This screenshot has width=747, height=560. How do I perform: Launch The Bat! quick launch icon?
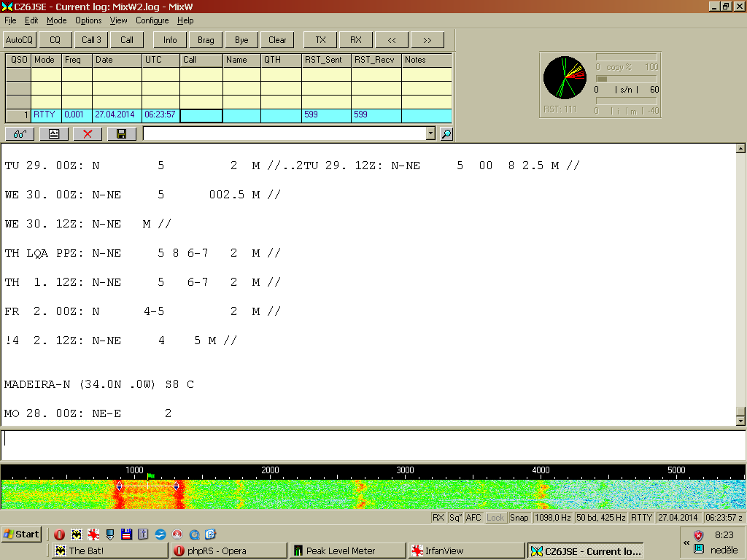click(76, 534)
